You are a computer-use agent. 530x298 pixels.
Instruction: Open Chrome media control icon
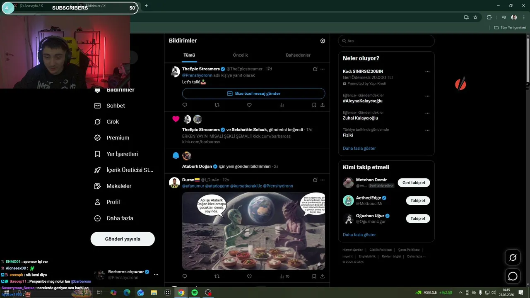coord(504,17)
